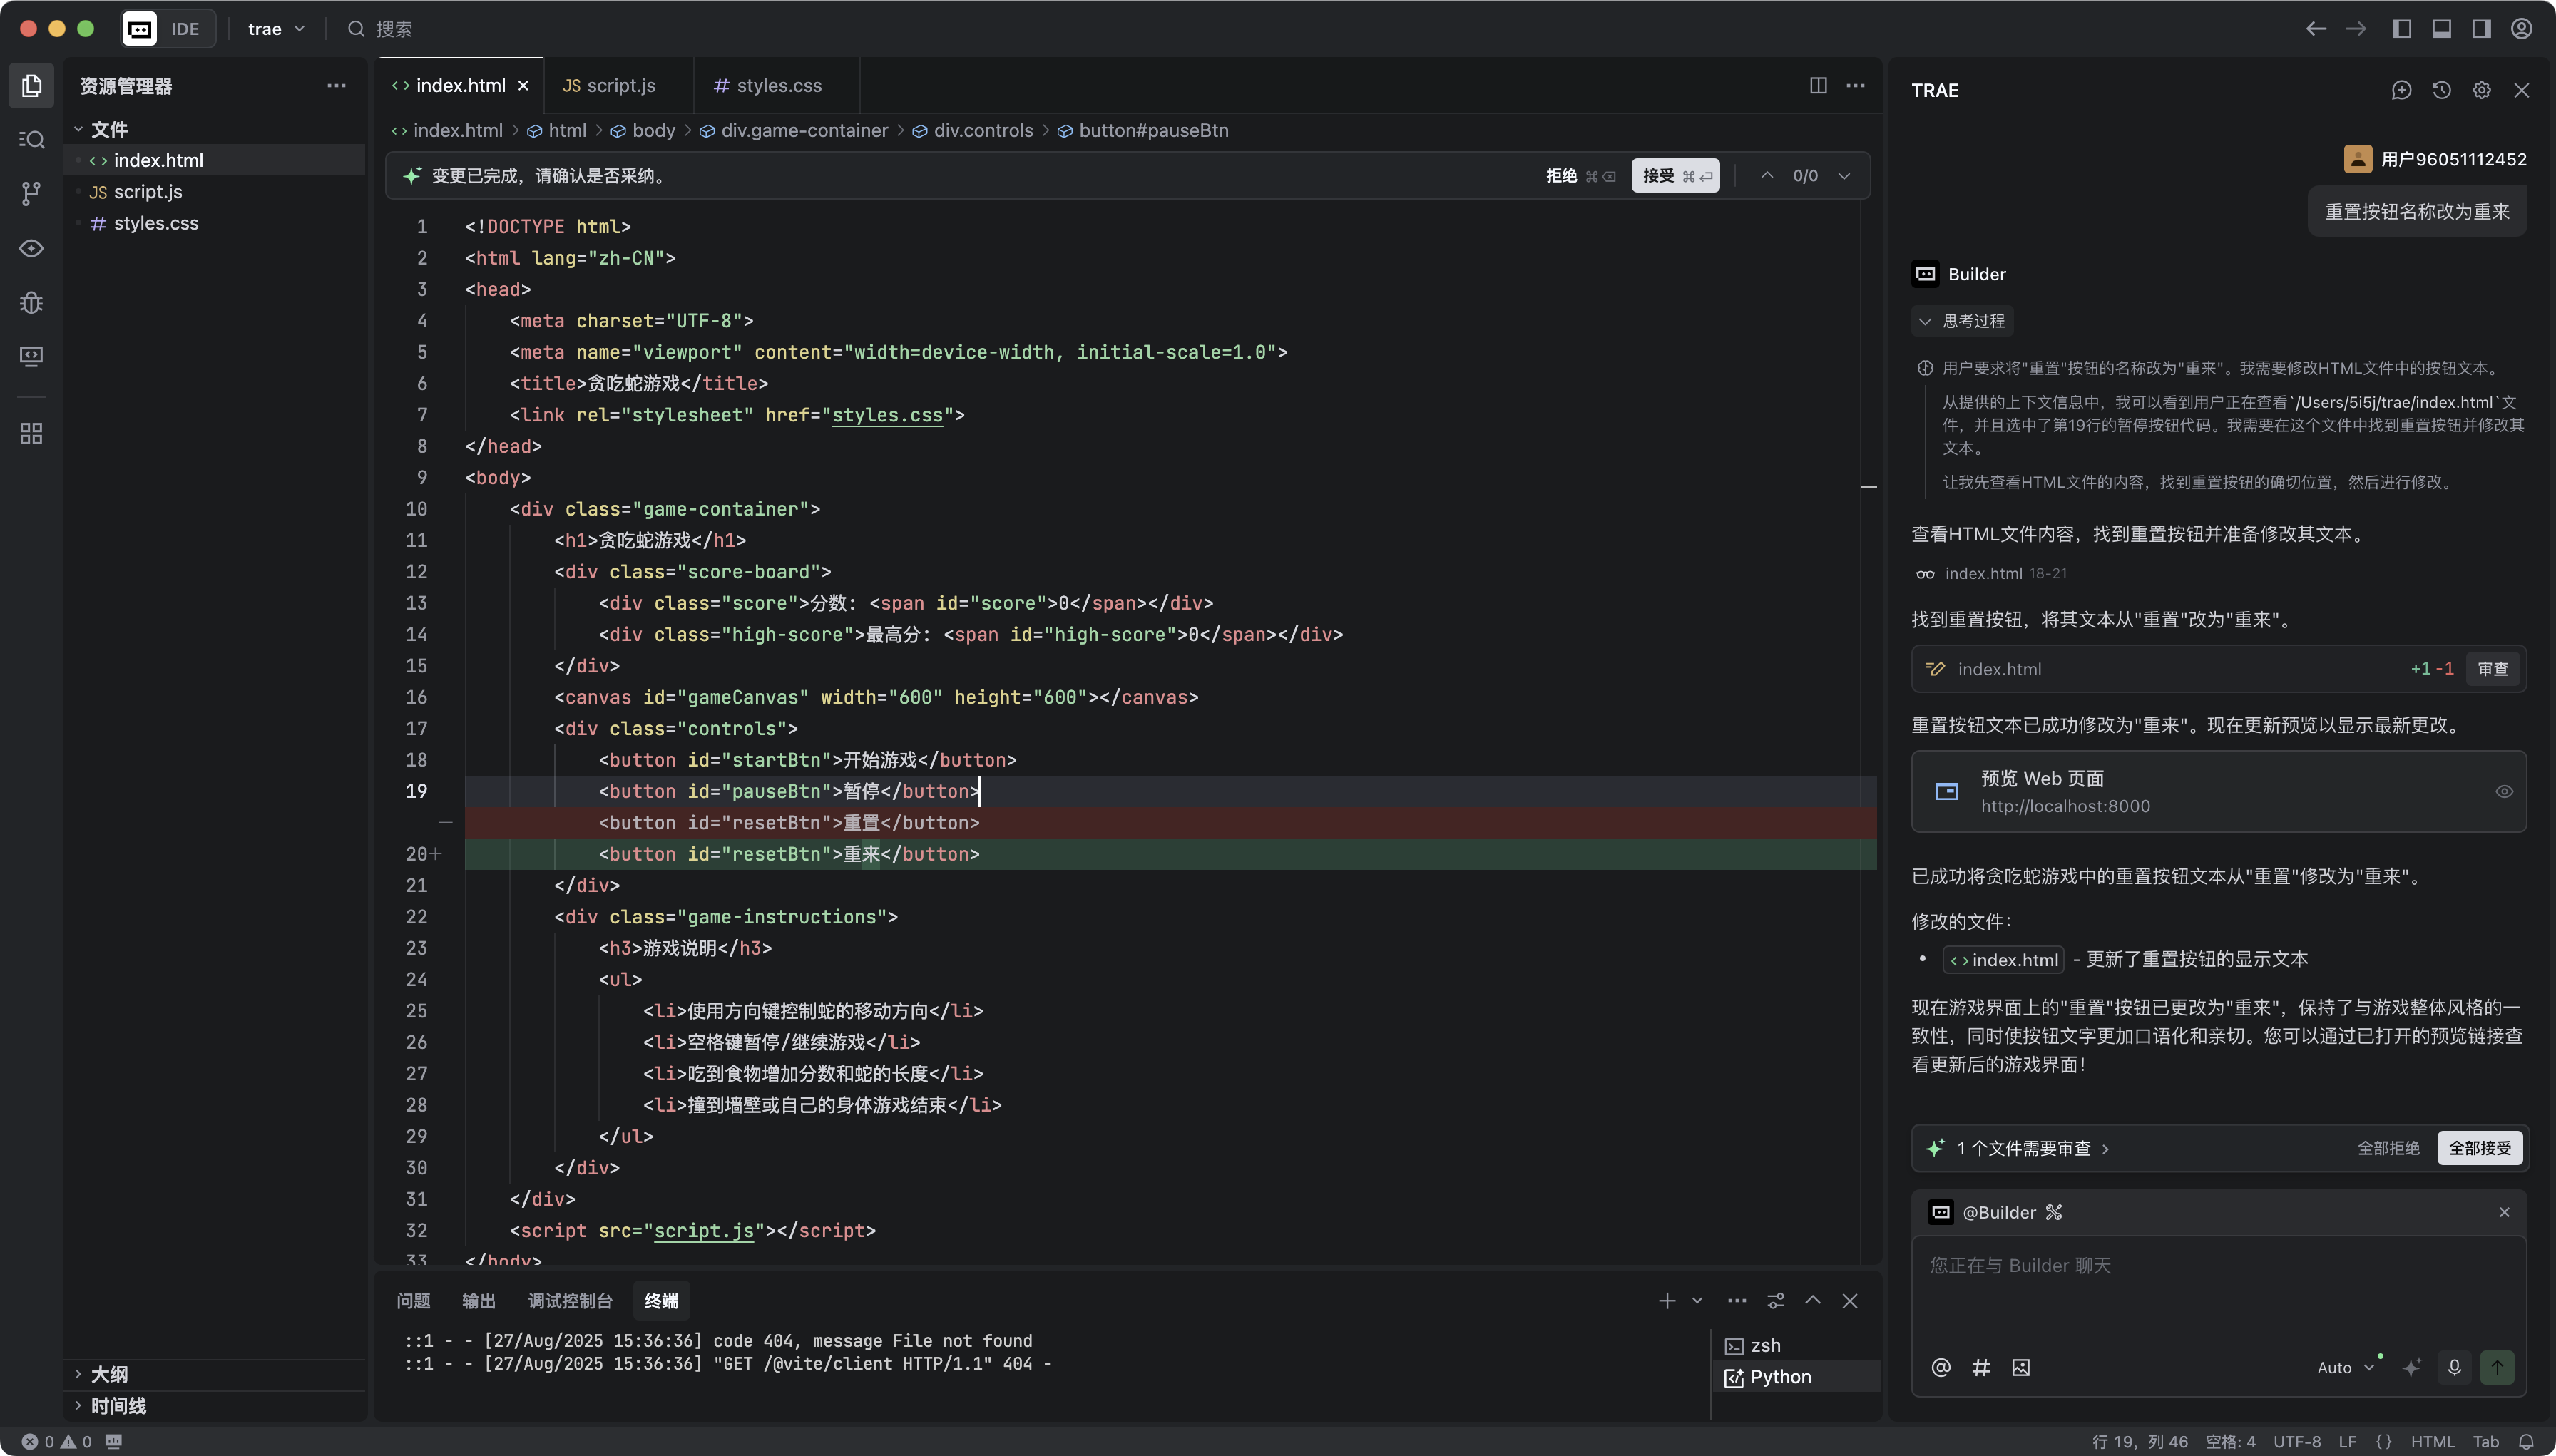The height and width of the screenshot is (1456, 2556).
Task: Expand the 1 个文件需要审查 list
Action: [2032, 1148]
